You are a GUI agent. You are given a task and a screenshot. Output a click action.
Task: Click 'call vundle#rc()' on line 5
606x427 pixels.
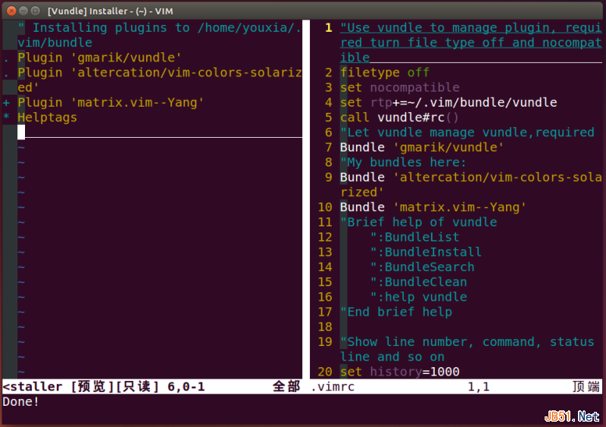pyautogui.click(x=399, y=117)
